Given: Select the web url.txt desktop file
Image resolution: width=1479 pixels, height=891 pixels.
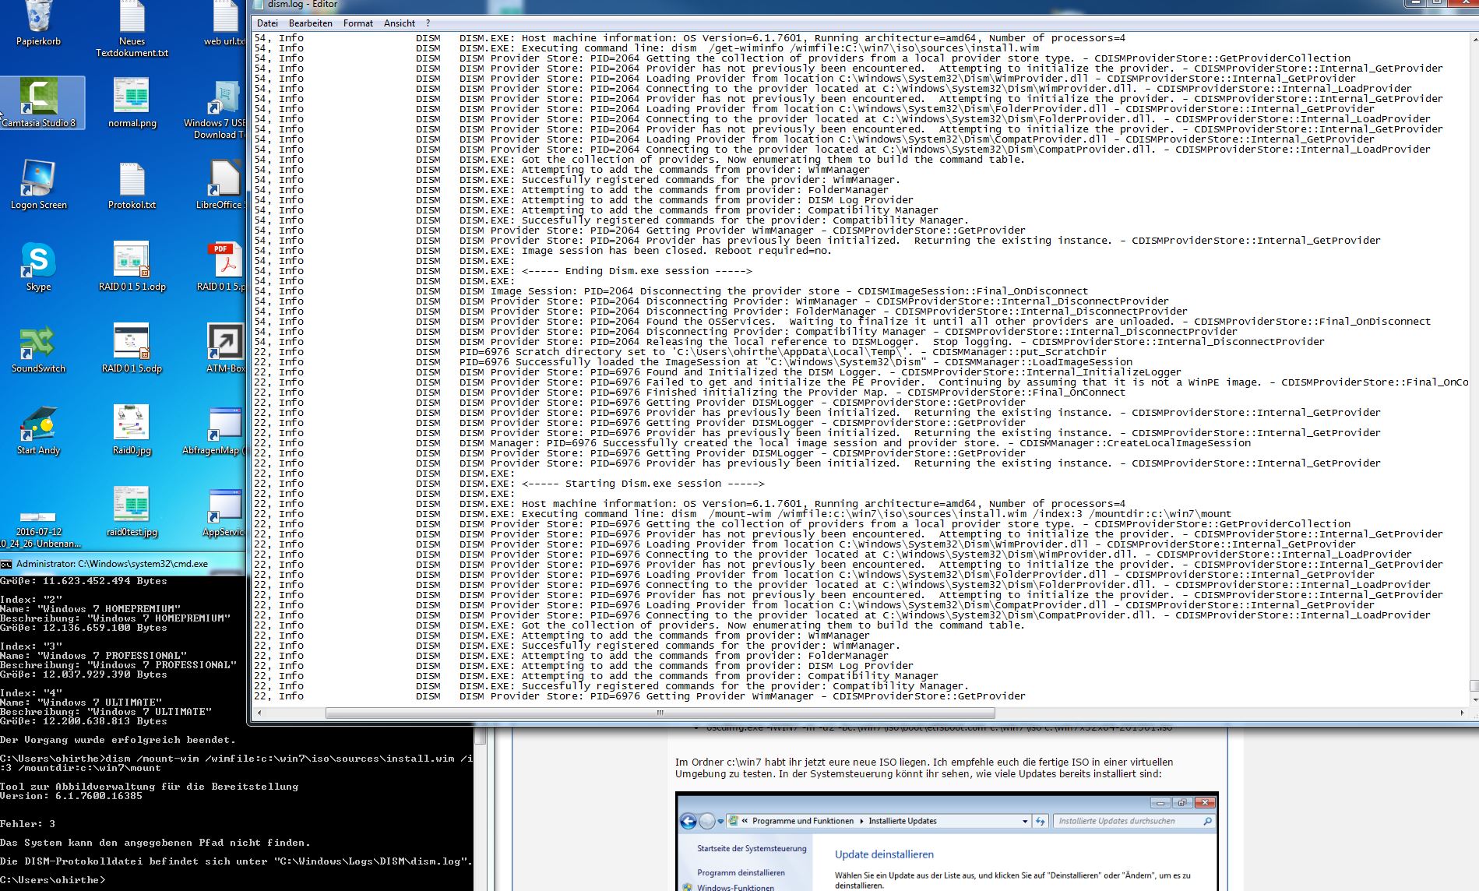Looking at the screenshot, I should point(224,24).
